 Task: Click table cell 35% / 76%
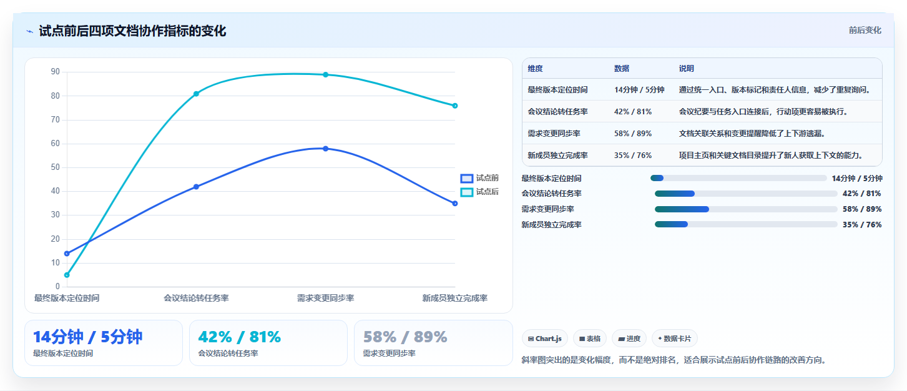(633, 156)
